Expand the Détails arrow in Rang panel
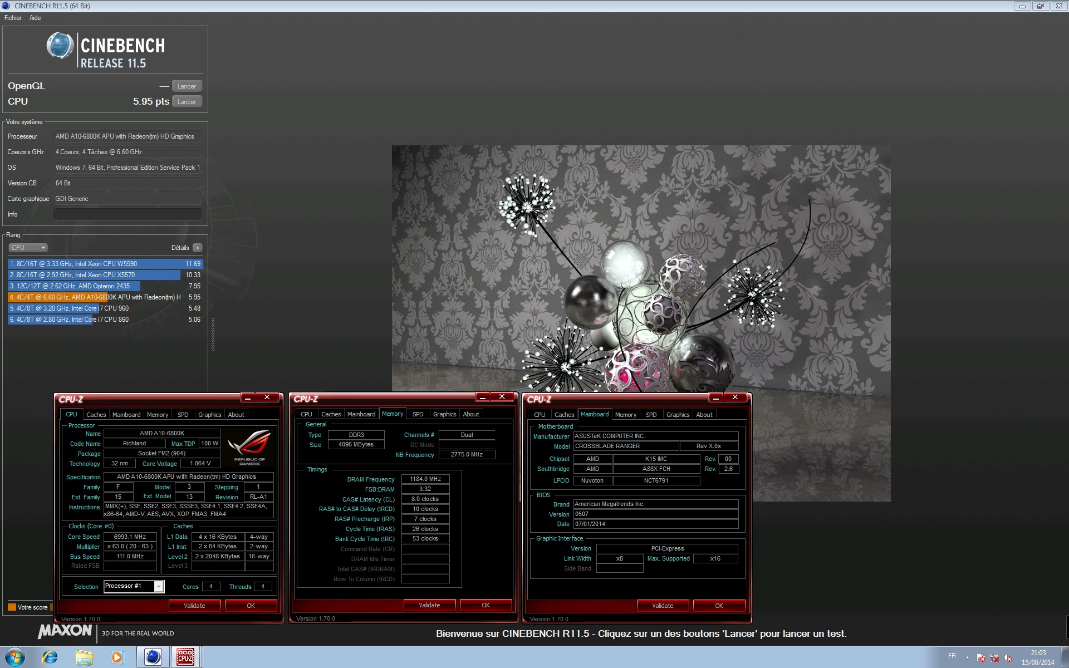 point(198,248)
